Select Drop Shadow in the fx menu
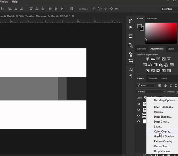Screen dimensions: 178x156 (x=163, y=151)
